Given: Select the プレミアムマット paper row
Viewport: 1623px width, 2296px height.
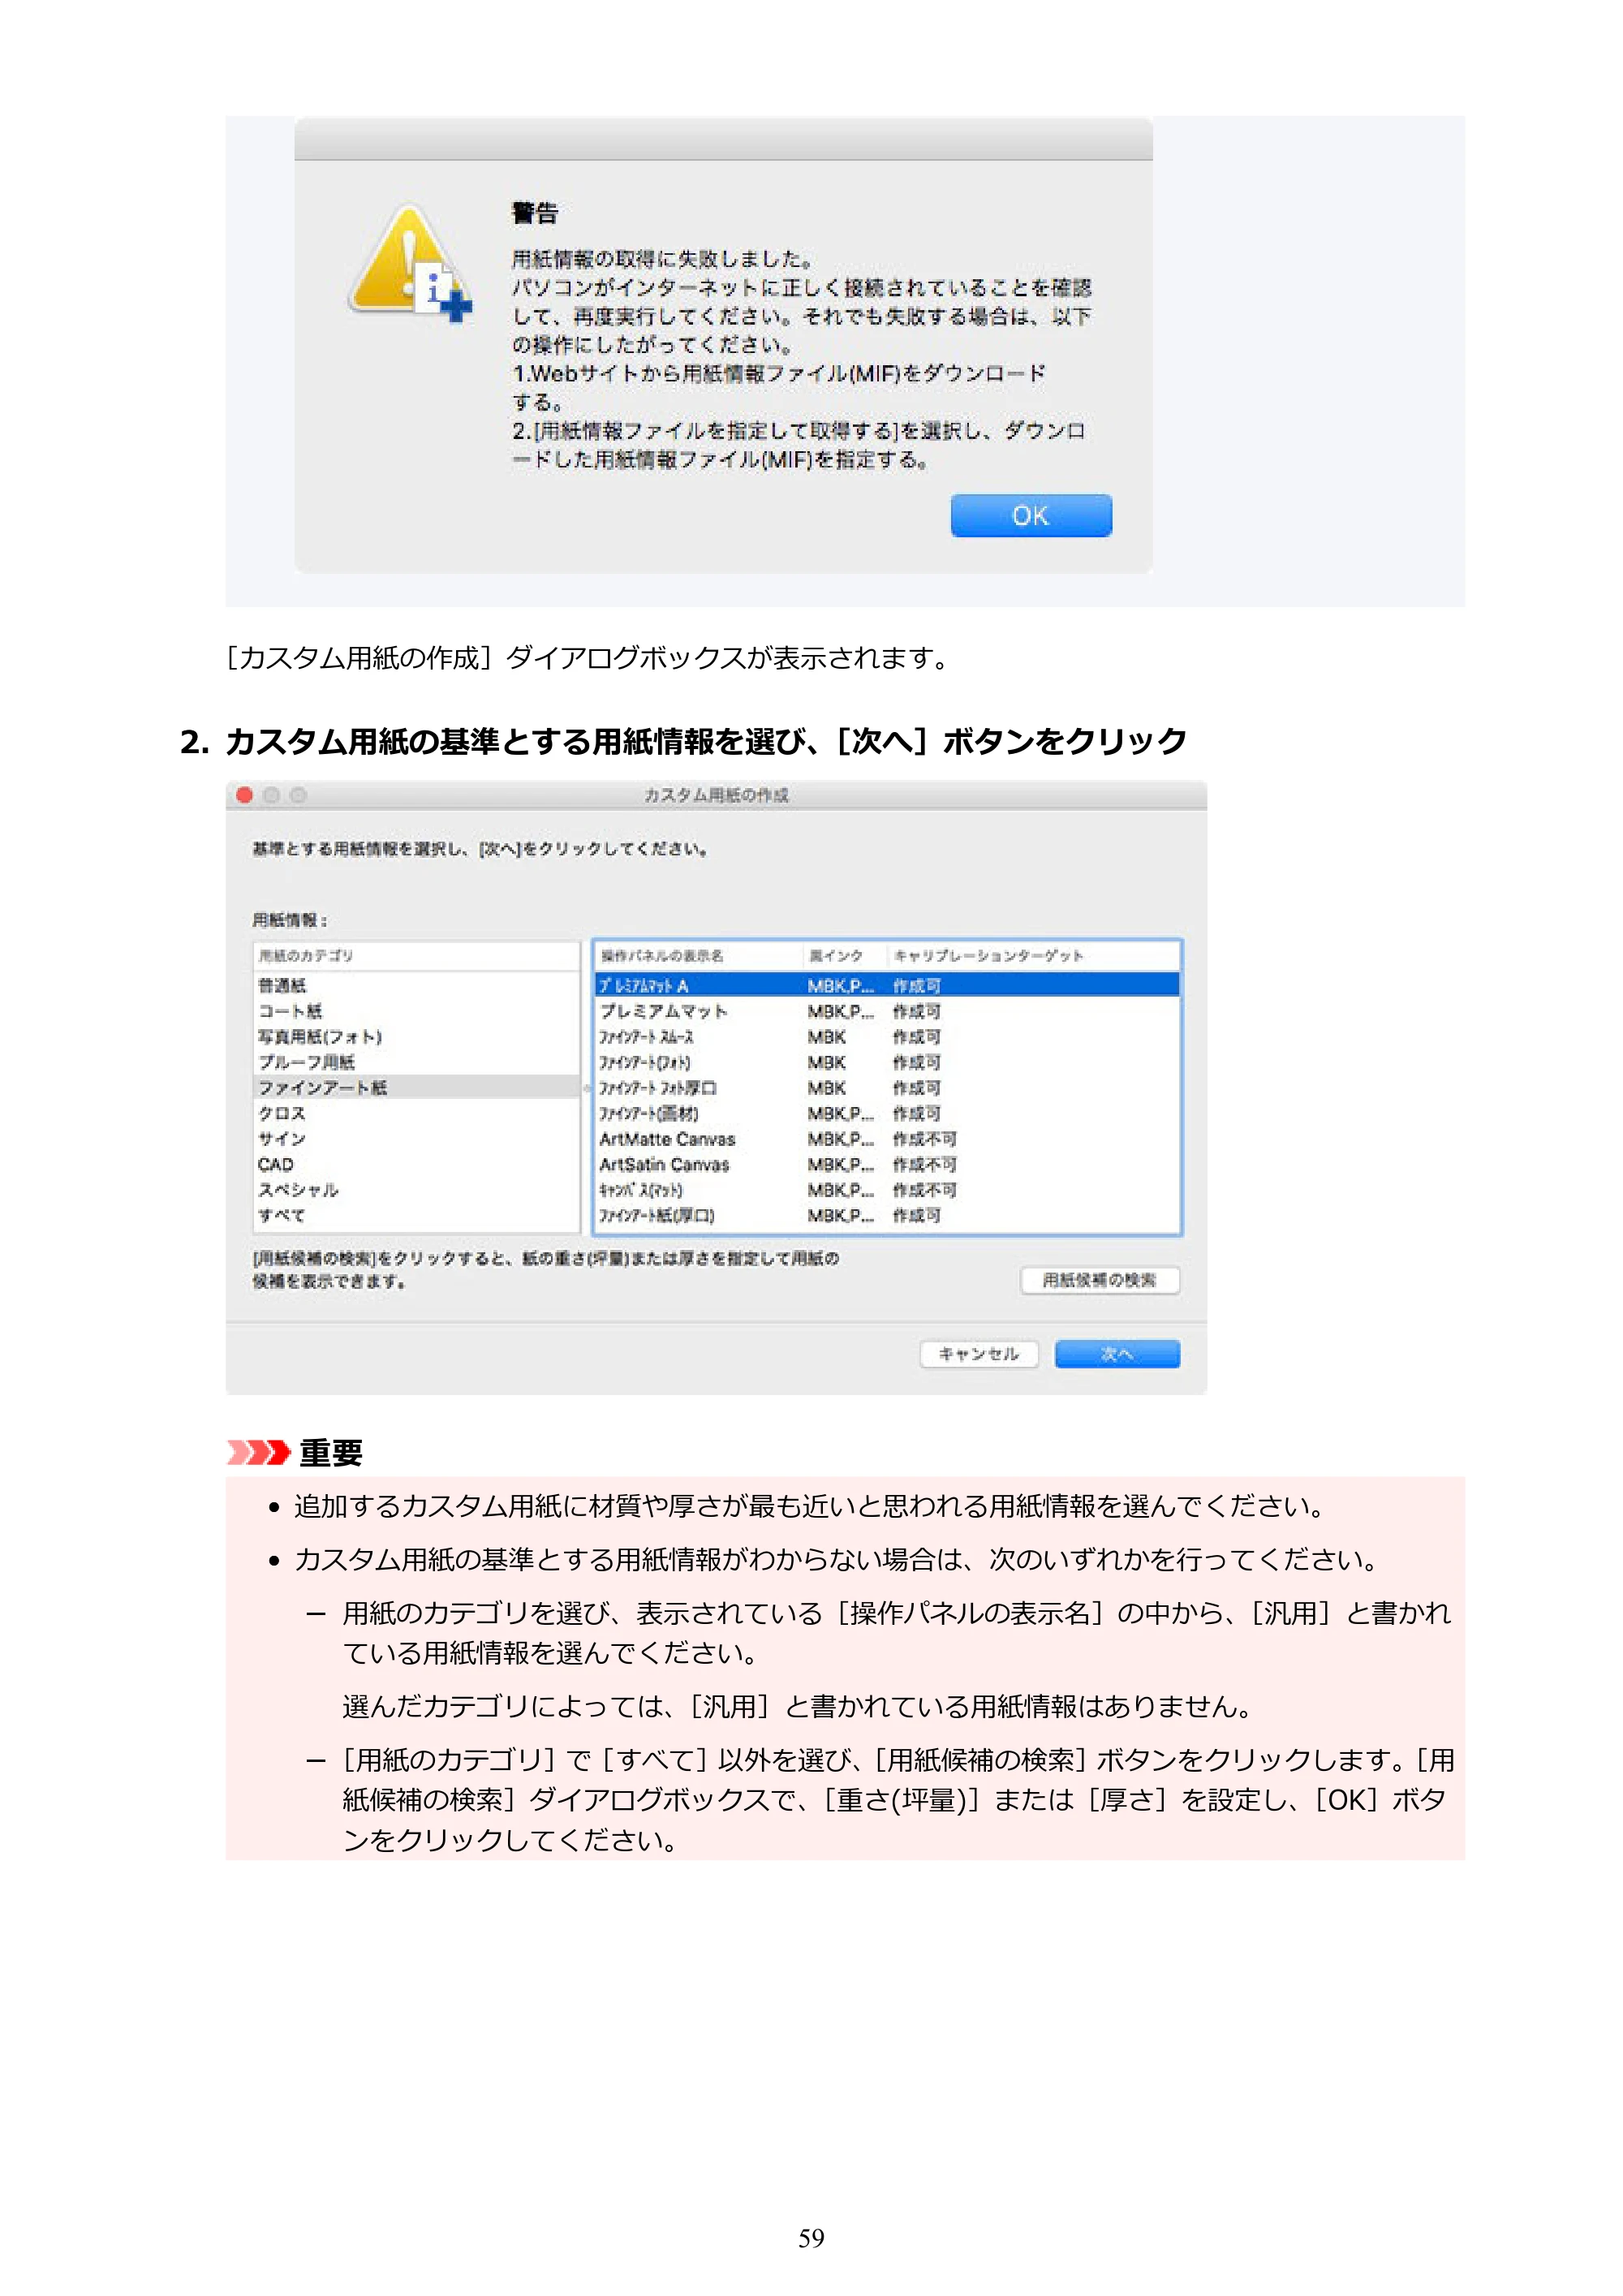Looking at the screenshot, I should pyautogui.click(x=887, y=1010).
